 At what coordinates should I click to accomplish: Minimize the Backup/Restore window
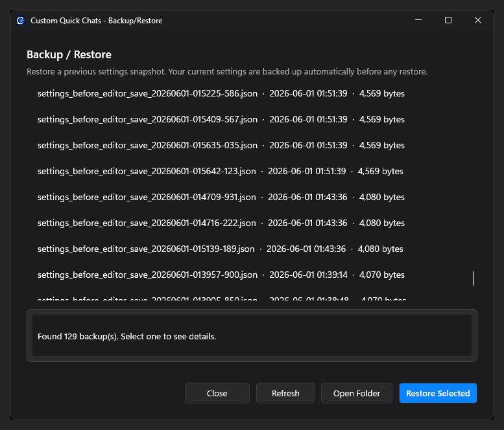point(418,20)
